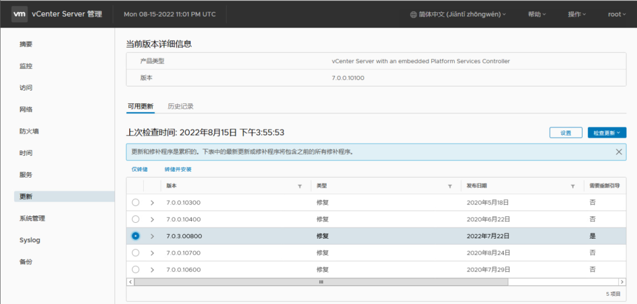Click the 2020年7月29日 date cell
Image resolution: width=637 pixels, height=304 pixels.
pyautogui.click(x=488, y=269)
